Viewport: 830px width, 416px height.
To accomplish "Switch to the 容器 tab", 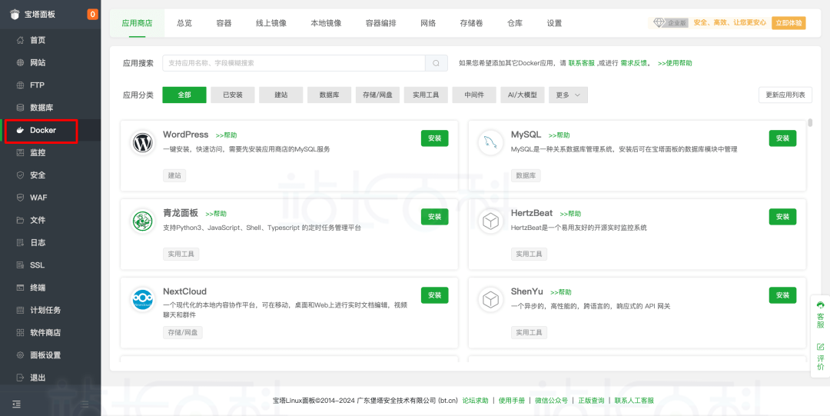I will pyautogui.click(x=224, y=23).
